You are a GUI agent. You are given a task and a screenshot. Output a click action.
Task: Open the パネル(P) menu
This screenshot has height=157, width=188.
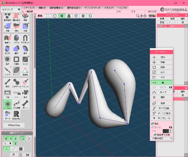[x=109, y=8]
